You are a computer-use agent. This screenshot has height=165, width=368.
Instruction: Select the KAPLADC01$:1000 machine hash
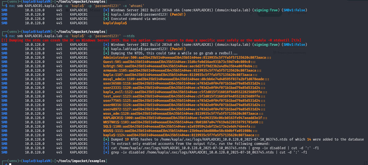pyautogui.click(x=184, y=118)
